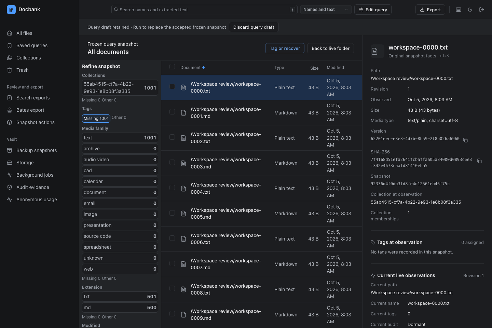
Task: Click the file icon of workspace-0009.md
Action: pos(183,315)
